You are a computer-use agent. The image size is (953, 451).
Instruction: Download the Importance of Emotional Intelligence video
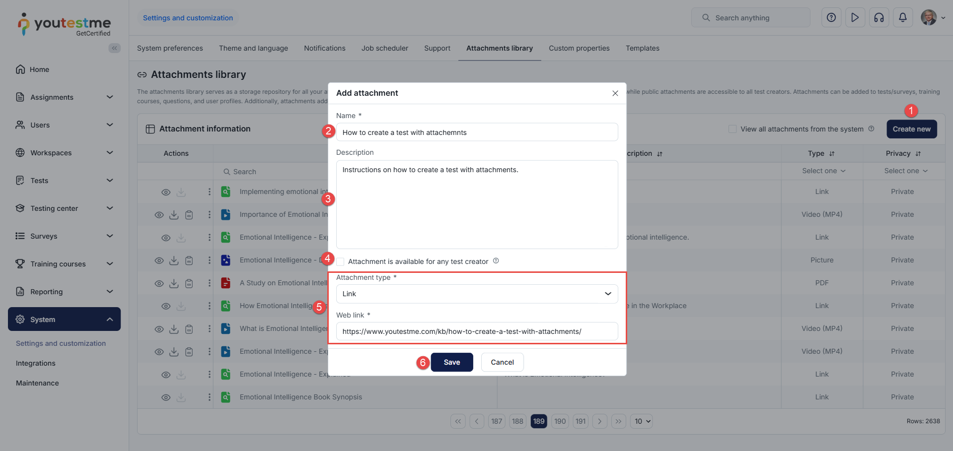click(x=174, y=215)
